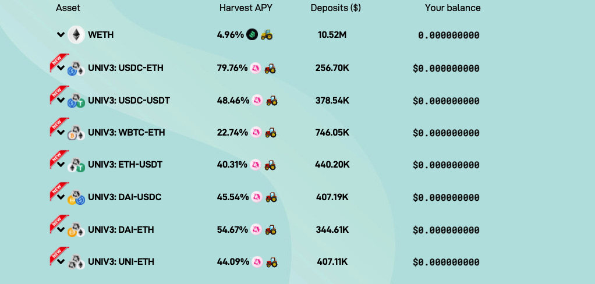The height and width of the screenshot is (284, 595).
Task: Expand the UNIV3: DAI-ETH row chevron
Action: [61, 230]
